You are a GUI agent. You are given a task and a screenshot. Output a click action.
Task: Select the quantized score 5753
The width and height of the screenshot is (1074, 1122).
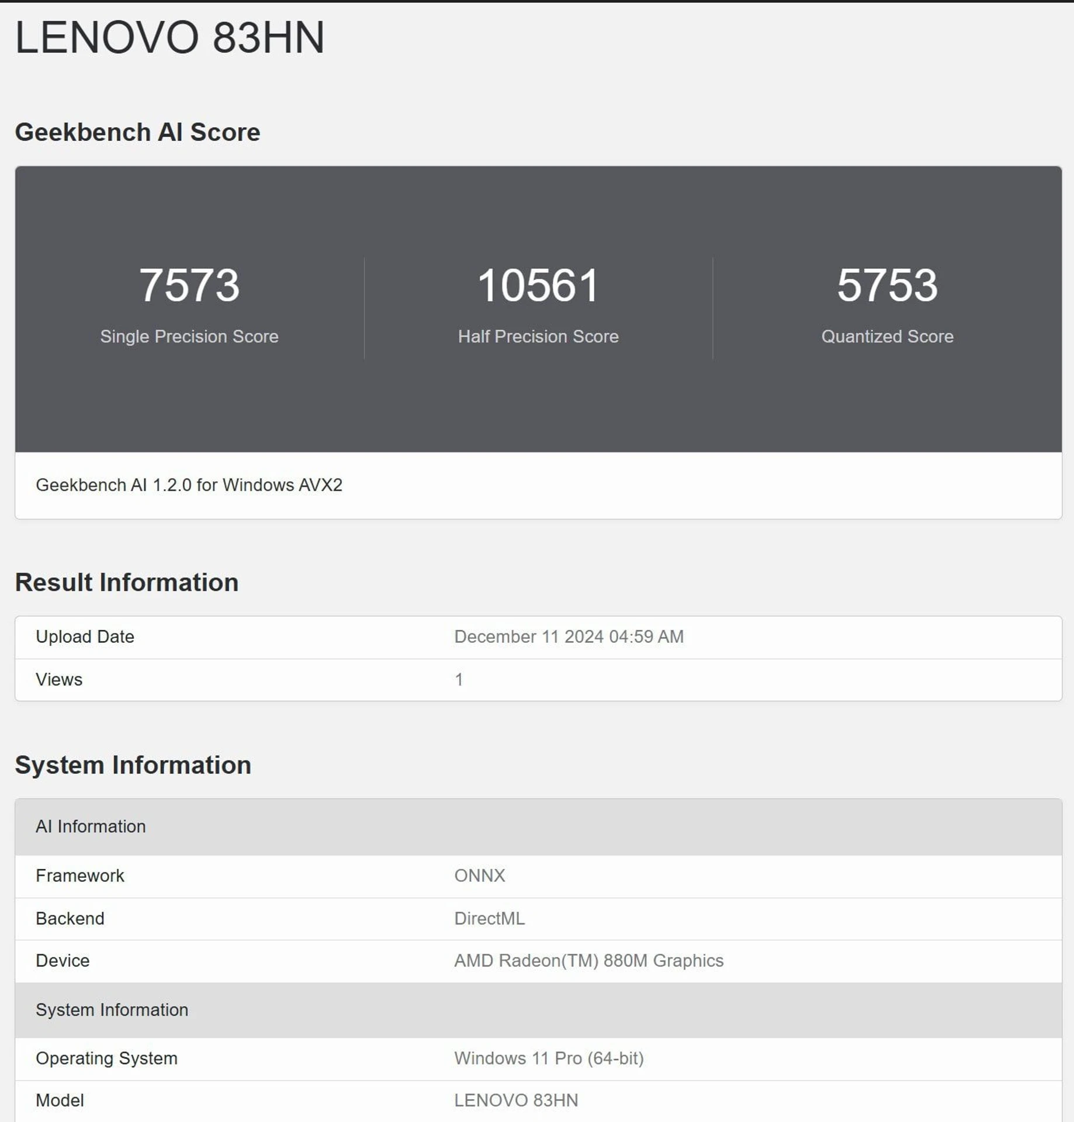pyautogui.click(x=887, y=285)
